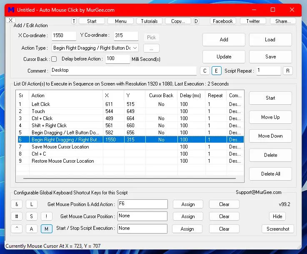Select the Ctrl + Click action row
Viewport: 307px width, 254px height.
click(x=131, y=118)
